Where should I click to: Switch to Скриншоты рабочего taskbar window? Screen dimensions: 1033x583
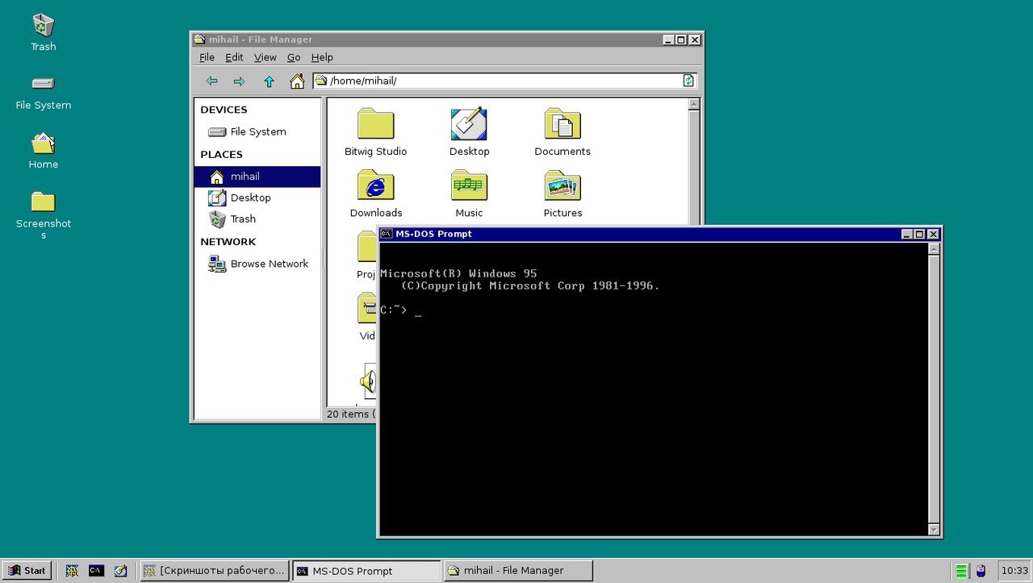pos(215,570)
